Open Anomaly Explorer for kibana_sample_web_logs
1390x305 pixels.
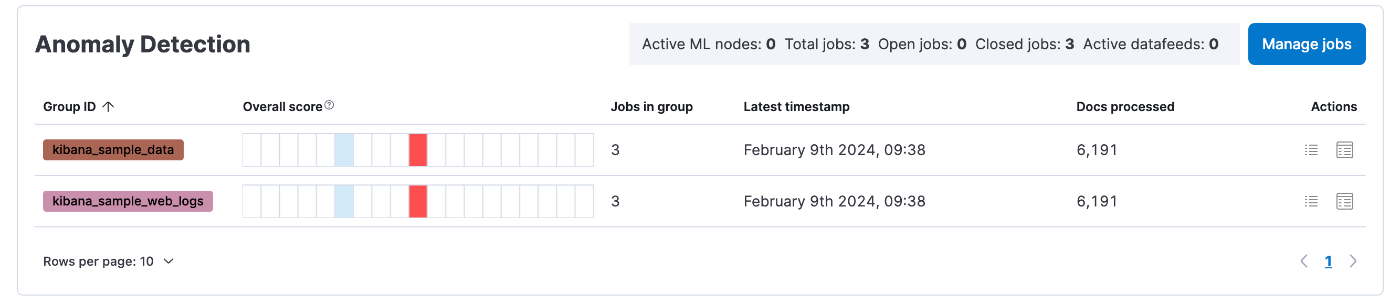click(1344, 201)
